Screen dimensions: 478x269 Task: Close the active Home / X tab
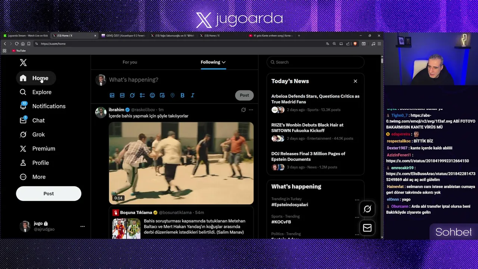pyautogui.click(x=95, y=35)
